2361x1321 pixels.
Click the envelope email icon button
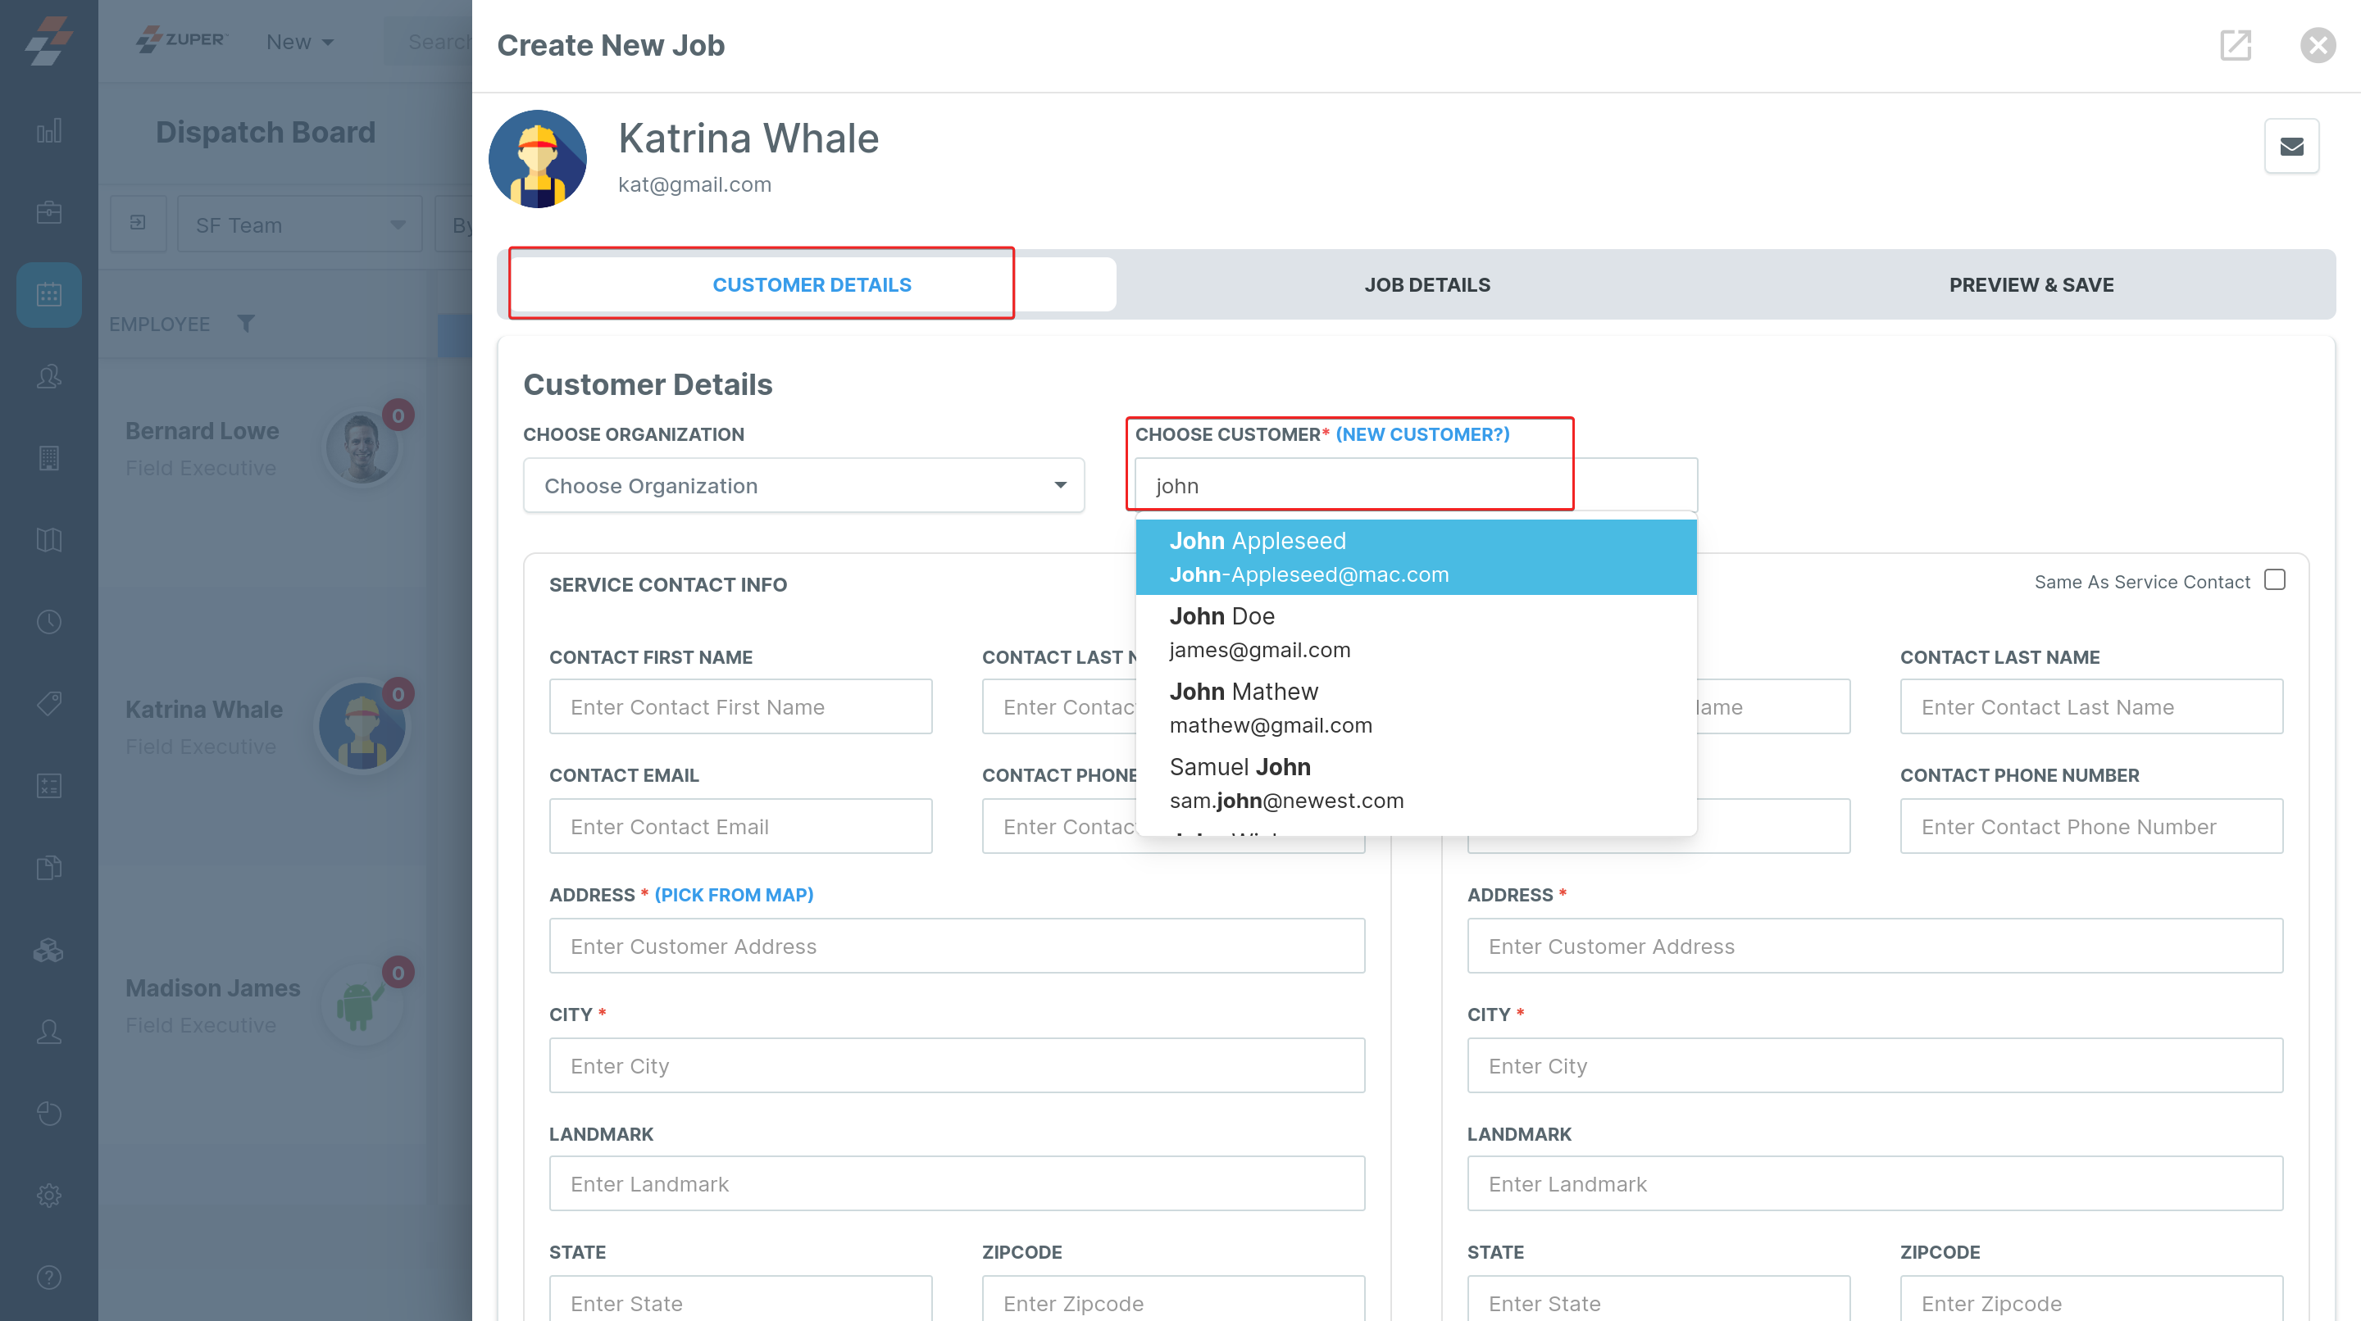(x=2290, y=147)
